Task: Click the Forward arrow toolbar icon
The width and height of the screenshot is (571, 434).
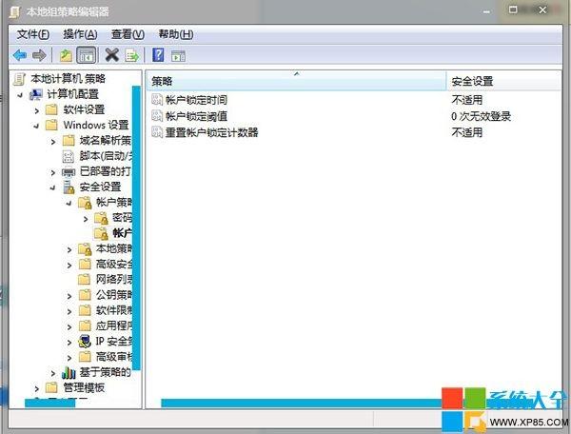Action: (x=39, y=55)
